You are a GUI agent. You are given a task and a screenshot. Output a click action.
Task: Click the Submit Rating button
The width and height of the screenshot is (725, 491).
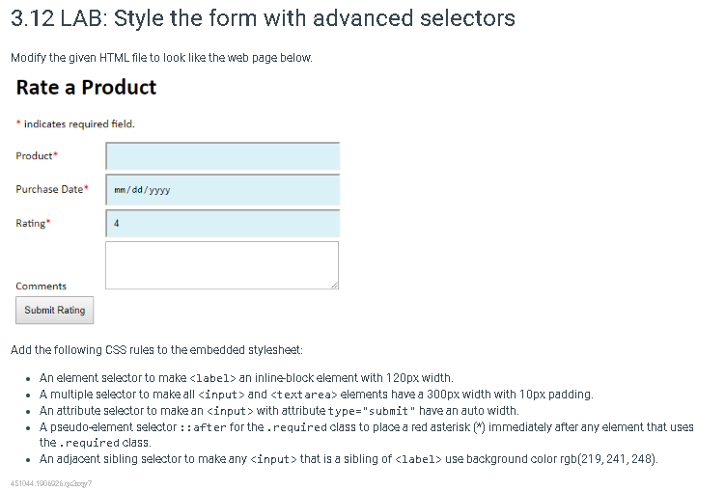pos(55,310)
